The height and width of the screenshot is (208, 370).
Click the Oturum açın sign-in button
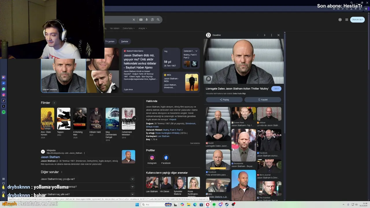(357, 20)
